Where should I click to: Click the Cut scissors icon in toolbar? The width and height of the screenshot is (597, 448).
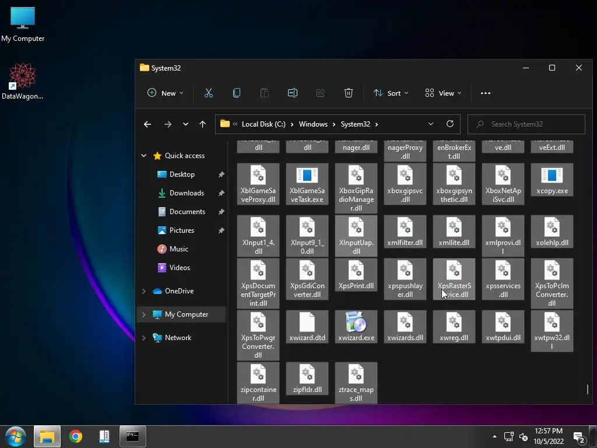click(x=209, y=93)
